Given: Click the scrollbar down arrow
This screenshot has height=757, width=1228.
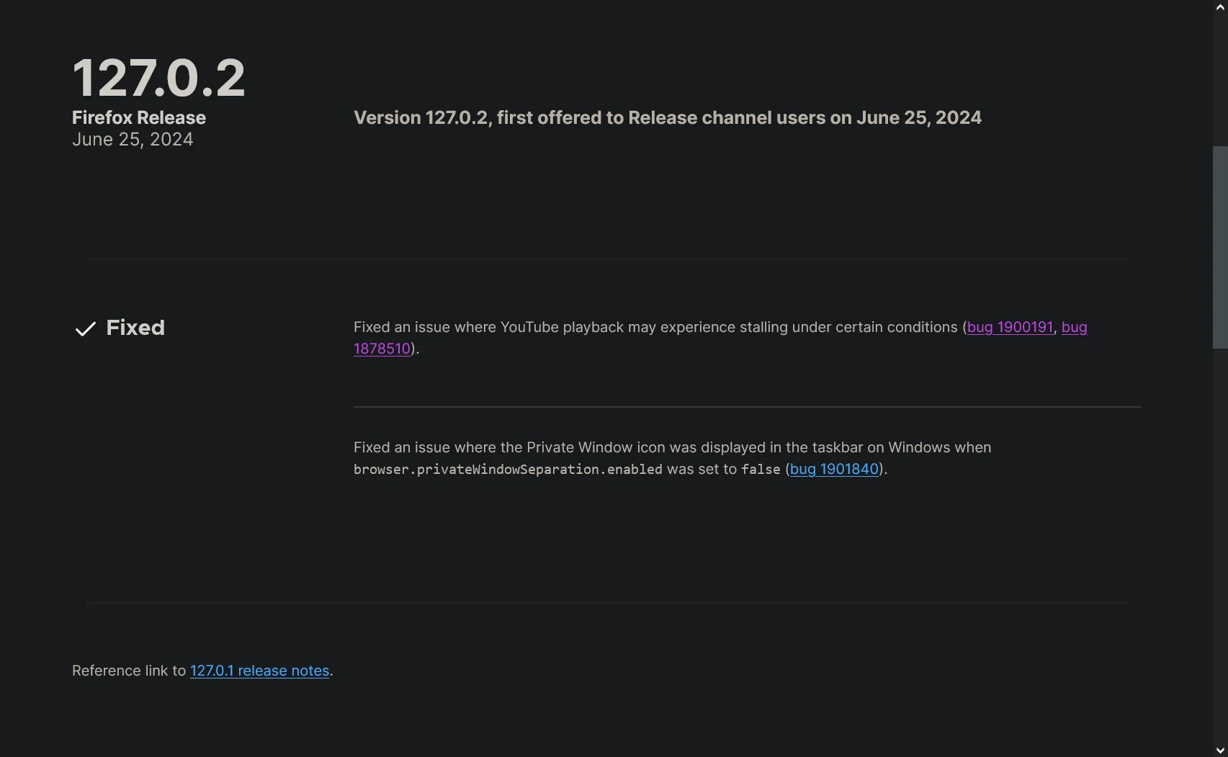Looking at the screenshot, I should [1220, 750].
